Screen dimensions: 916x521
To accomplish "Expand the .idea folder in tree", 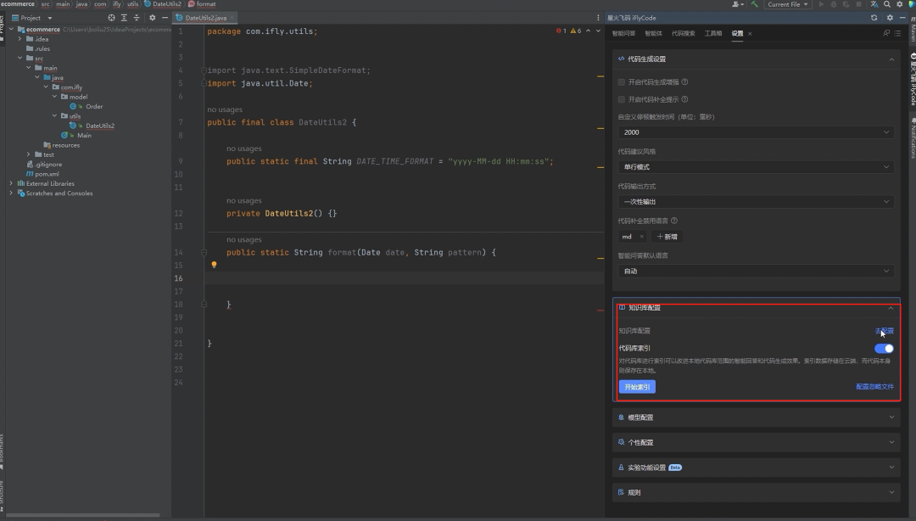I will [x=20, y=39].
